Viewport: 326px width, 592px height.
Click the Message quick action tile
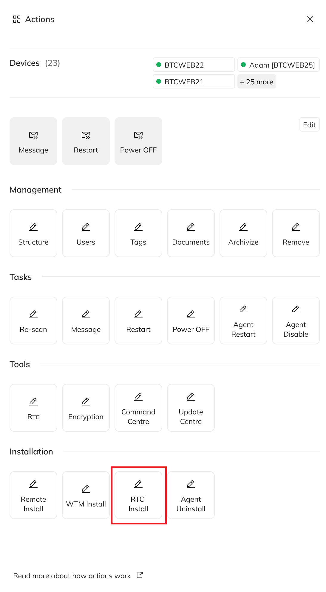coord(33,141)
